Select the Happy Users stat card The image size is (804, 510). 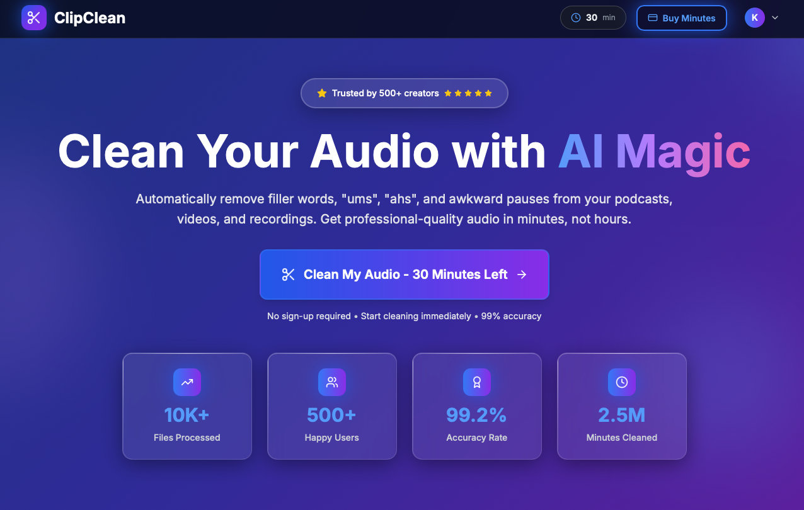pyautogui.click(x=332, y=406)
